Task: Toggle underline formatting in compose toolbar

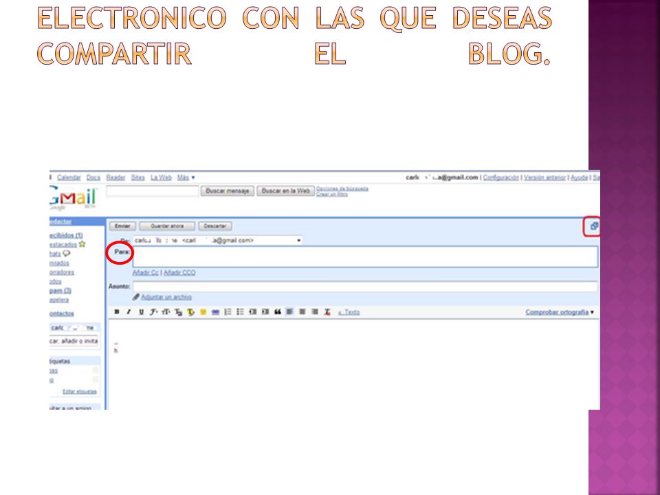Action: (x=141, y=312)
